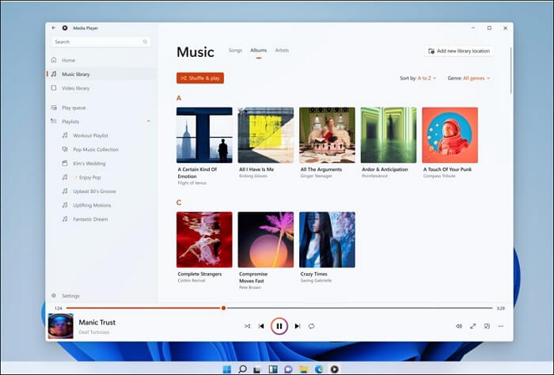Screen dimensions: 554x375
Task: Click the Media Player app logo icon
Action: pyautogui.click(x=65, y=28)
